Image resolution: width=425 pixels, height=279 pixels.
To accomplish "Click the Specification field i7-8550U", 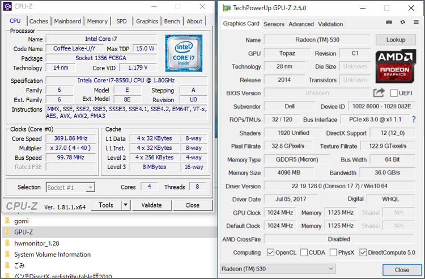I will 126,81.
